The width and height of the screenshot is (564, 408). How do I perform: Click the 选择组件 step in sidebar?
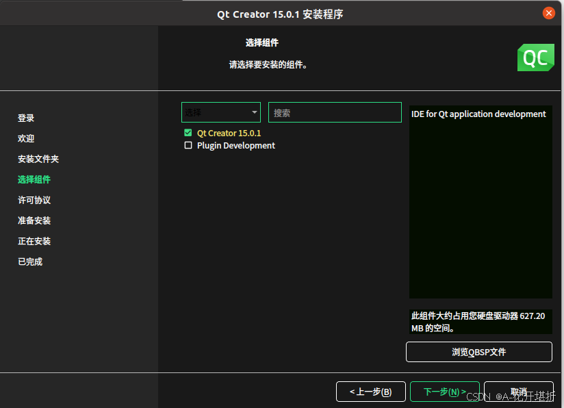point(34,179)
